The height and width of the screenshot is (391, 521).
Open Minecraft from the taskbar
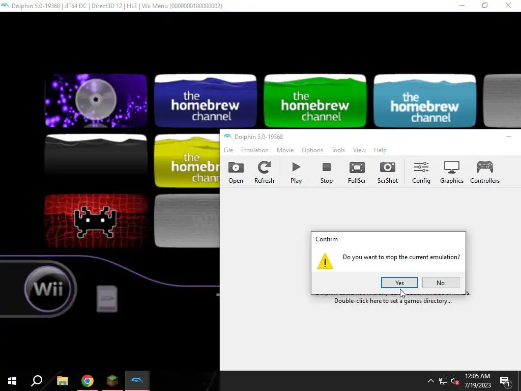112,381
